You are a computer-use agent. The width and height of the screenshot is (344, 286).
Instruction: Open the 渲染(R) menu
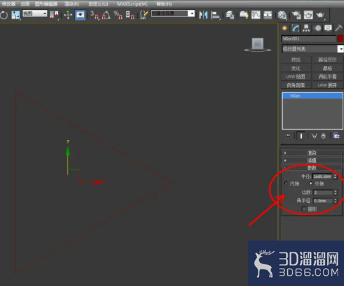pos(72,4)
